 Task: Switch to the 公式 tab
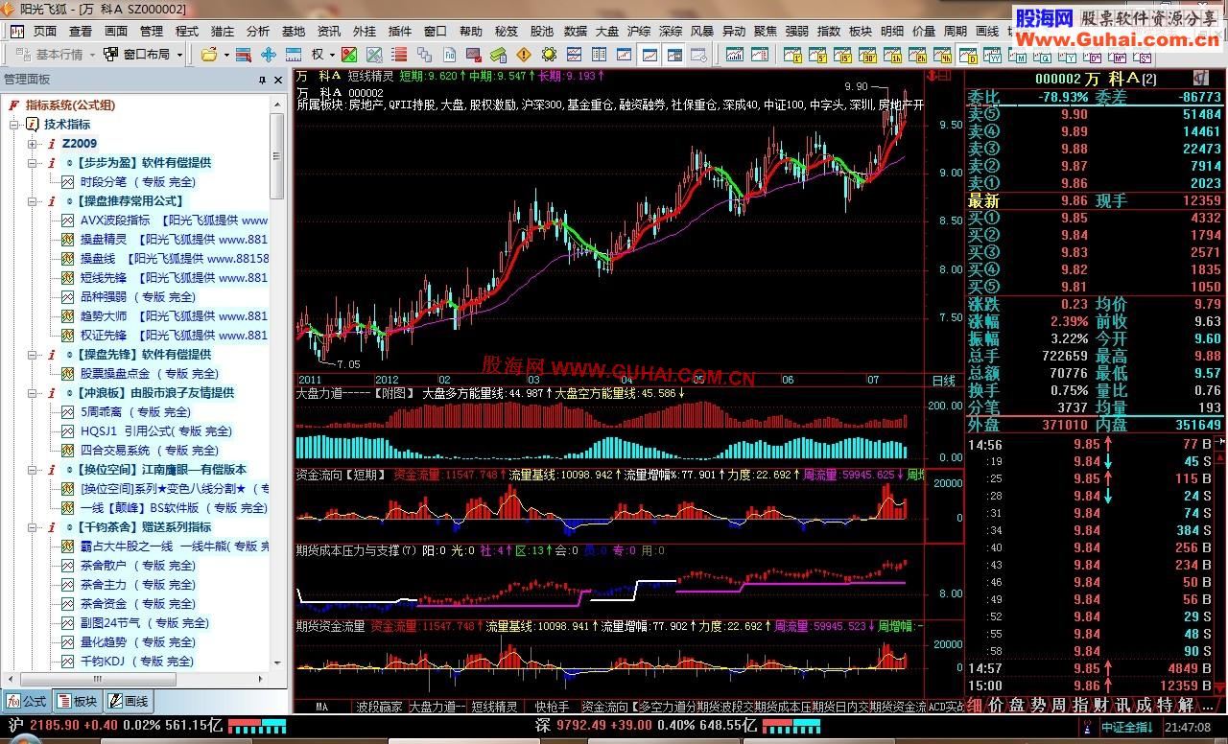(x=27, y=702)
